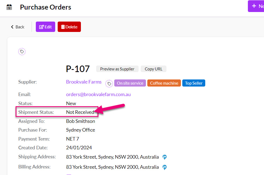The image size is (264, 175).
Task: Add a tag to the purchase order
Action: click(x=22, y=52)
